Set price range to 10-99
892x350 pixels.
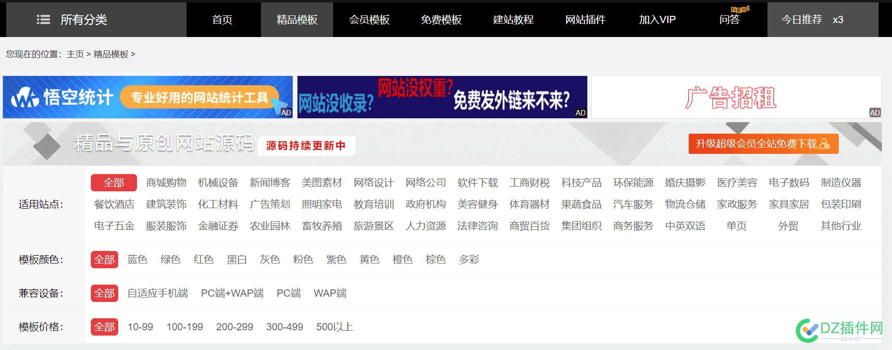coord(140,327)
